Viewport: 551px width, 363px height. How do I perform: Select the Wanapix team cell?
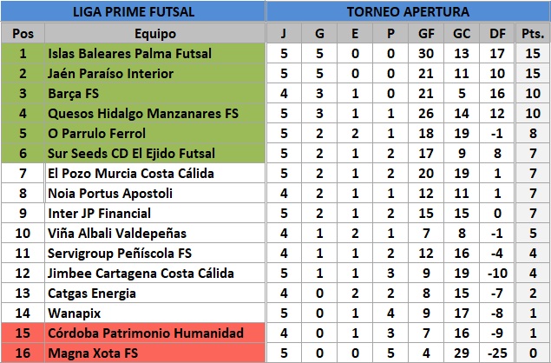154,313
